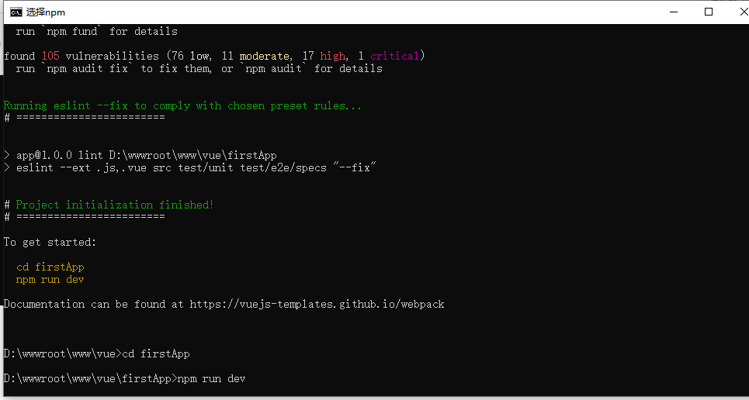Click the yellow word 'moderate'

click(264, 56)
